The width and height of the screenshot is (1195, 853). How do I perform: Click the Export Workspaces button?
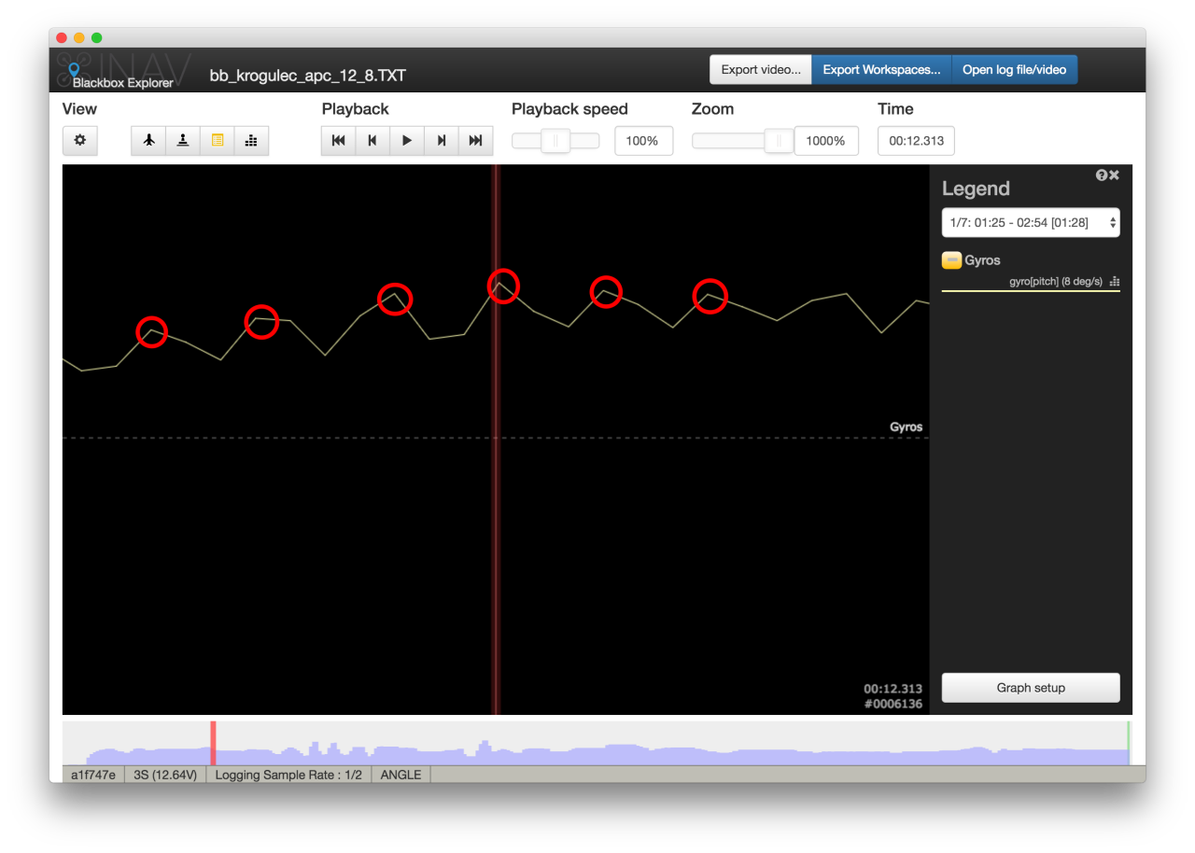pyautogui.click(x=880, y=69)
